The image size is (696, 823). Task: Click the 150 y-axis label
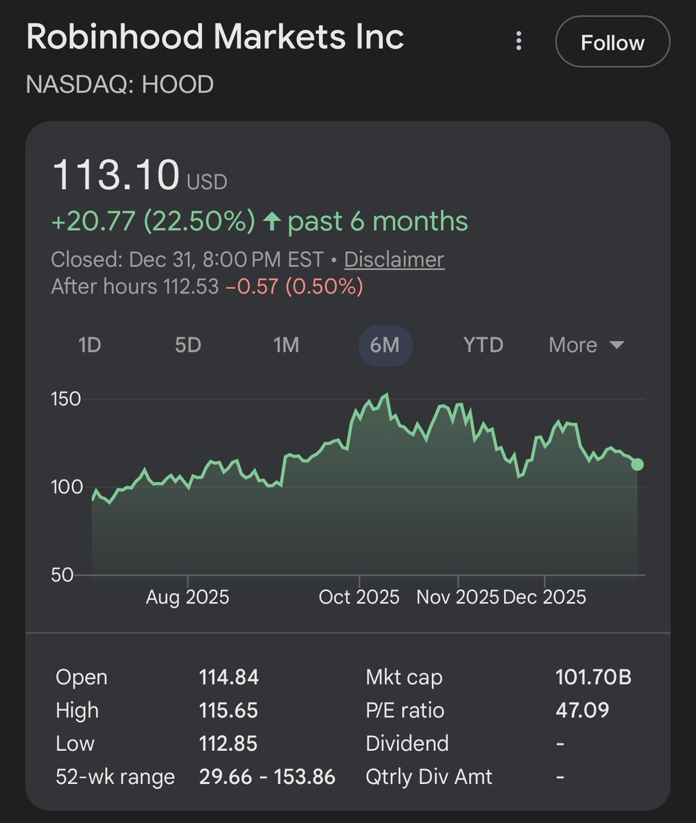66,399
